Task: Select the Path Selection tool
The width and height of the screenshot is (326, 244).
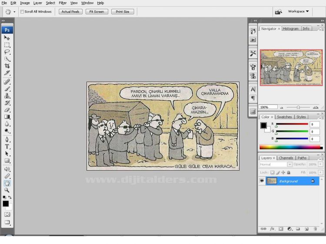Action: [x=7, y=154]
